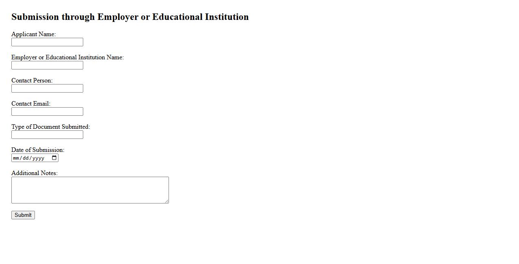
Task: Click the Submission through Employer heading
Action: [x=130, y=17]
